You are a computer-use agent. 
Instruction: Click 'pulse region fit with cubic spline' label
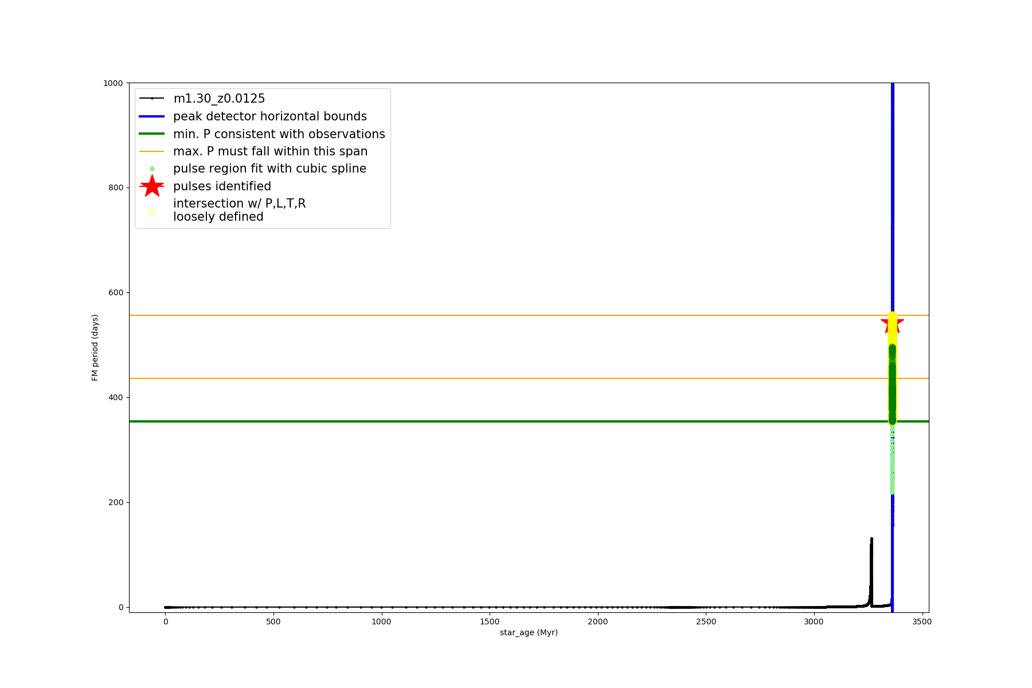[x=269, y=169]
